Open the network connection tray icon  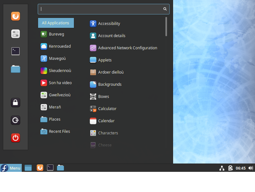[222, 168]
